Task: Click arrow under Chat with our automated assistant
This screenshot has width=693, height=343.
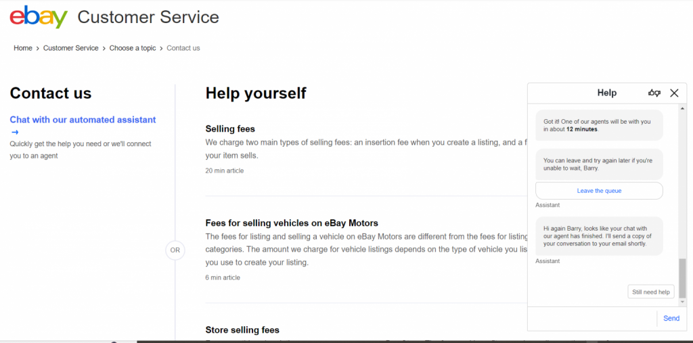Action: [15, 132]
